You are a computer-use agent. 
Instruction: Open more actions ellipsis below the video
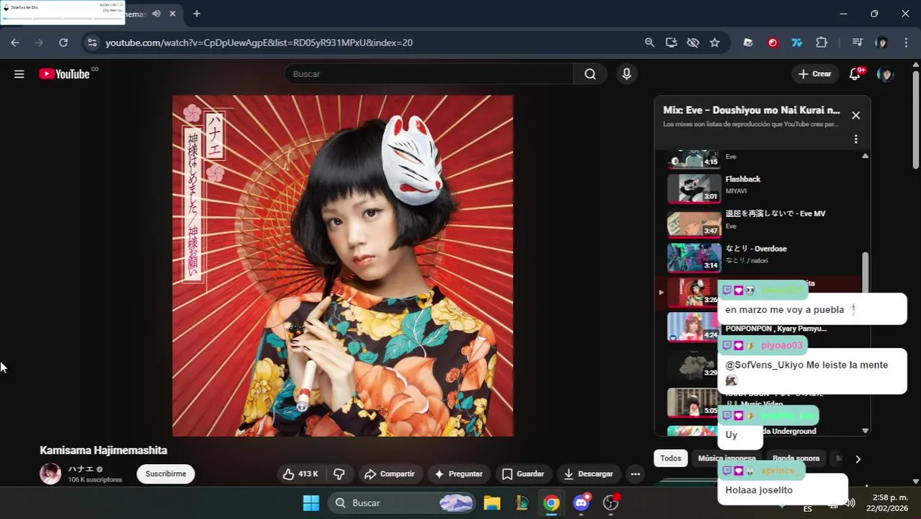pyautogui.click(x=635, y=474)
